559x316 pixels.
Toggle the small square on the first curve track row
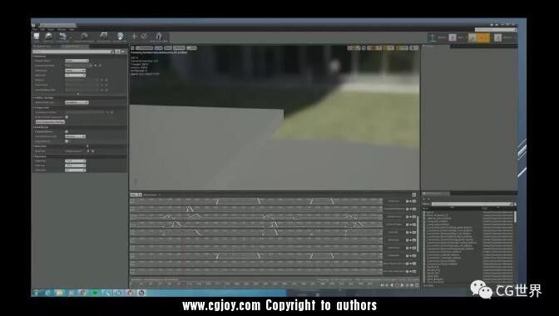coord(407,201)
